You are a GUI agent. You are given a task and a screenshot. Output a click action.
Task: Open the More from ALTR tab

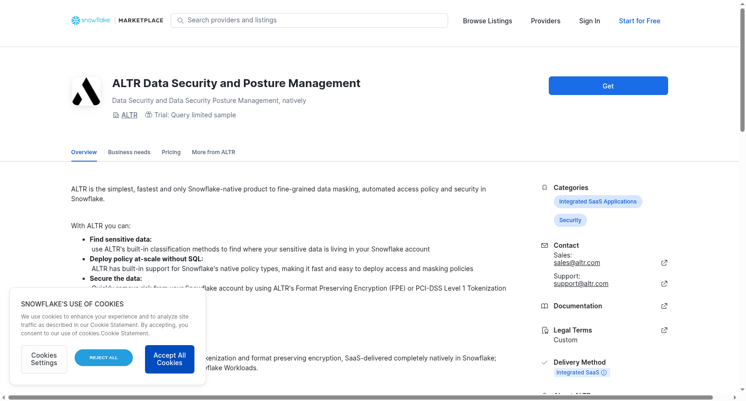(214, 152)
